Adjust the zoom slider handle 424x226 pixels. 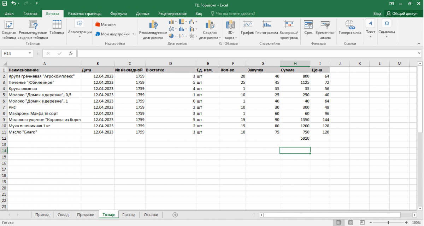point(388,222)
